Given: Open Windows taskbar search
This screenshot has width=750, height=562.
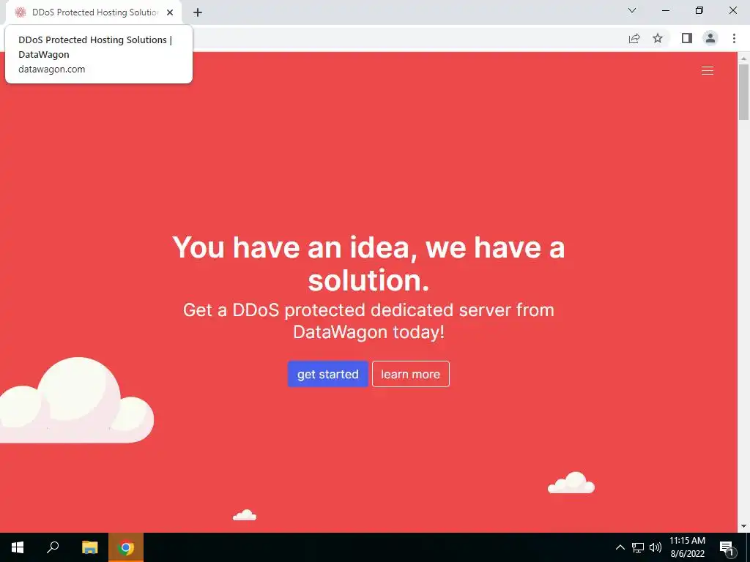Looking at the screenshot, I should click(53, 547).
